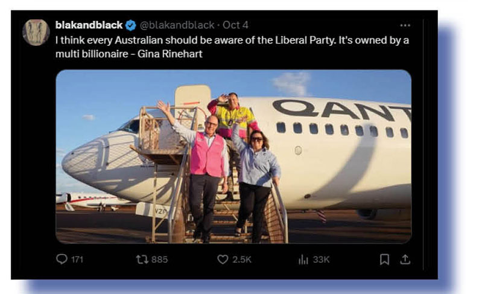479x294 pixels.
Task: Click the 33K views count
Action: pos(321,260)
